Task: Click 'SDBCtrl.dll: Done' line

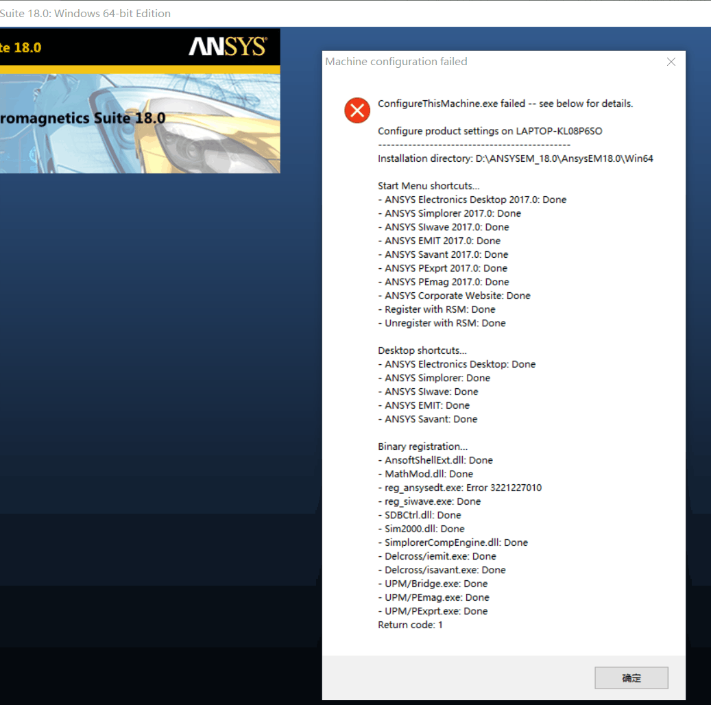Action: click(420, 515)
